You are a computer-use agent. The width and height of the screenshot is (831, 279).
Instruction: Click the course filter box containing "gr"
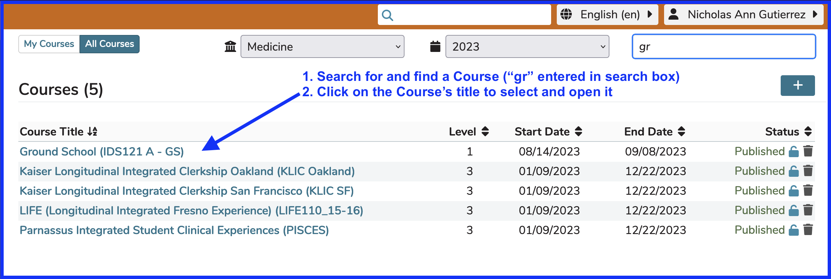click(x=724, y=47)
